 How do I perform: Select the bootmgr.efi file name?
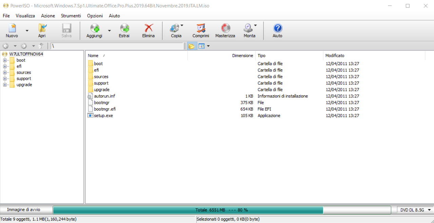click(105, 109)
